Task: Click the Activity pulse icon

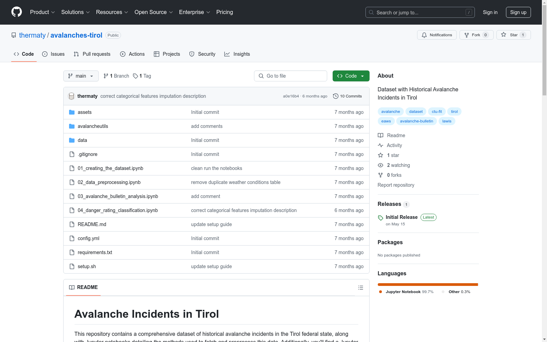Action: click(x=381, y=145)
